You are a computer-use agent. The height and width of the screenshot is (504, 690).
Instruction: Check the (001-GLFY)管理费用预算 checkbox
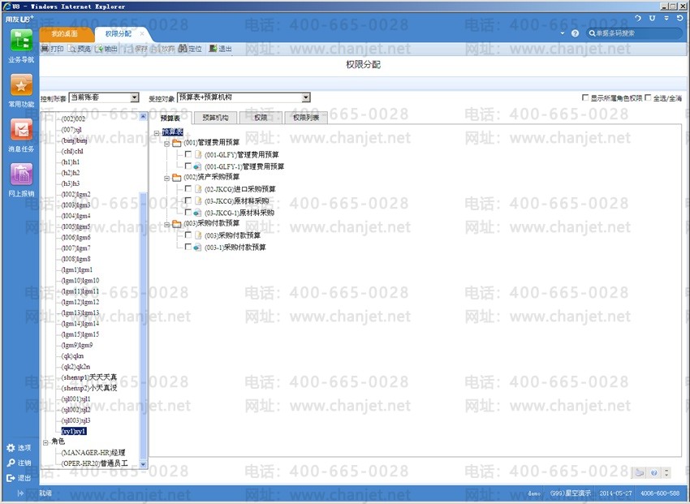coord(188,154)
